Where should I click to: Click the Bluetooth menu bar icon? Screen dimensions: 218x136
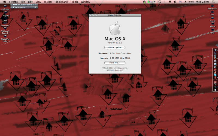165,2
